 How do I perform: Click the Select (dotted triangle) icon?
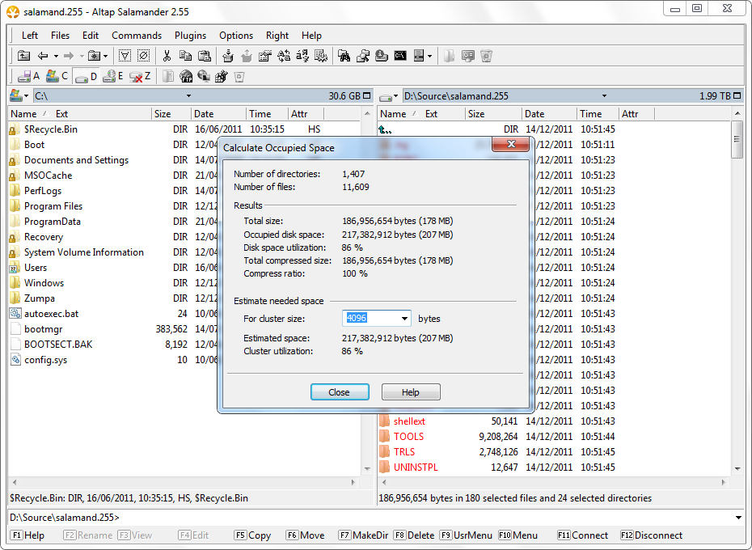(x=125, y=56)
